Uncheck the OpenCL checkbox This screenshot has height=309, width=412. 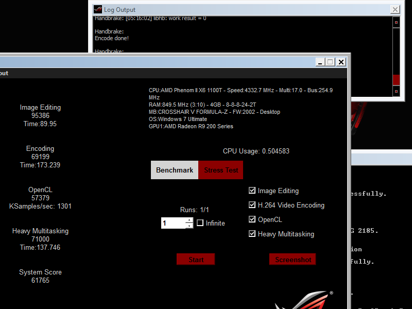252,219
